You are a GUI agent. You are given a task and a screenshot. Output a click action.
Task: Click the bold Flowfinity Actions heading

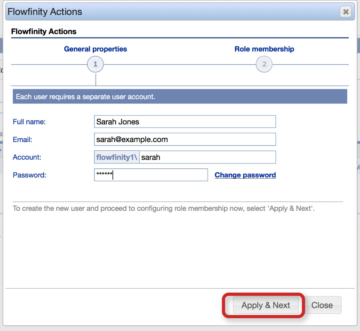[x=44, y=32]
